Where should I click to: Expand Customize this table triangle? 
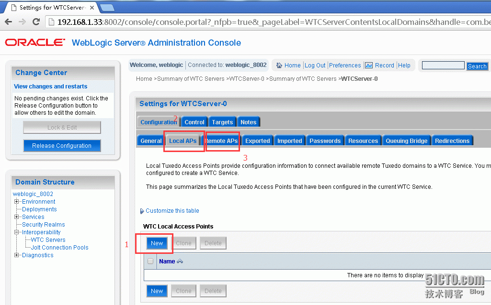click(142, 211)
